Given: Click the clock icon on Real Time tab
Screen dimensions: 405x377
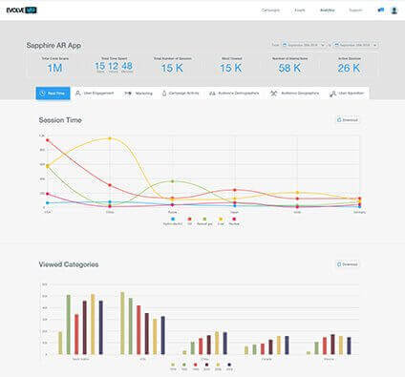Looking at the screenshot, I should (42, 94).
